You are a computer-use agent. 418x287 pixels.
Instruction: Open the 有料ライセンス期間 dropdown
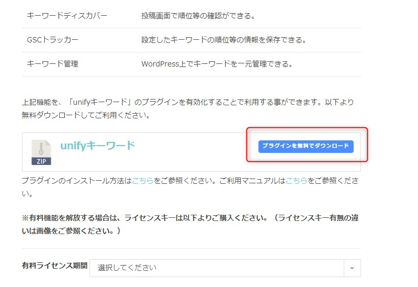click(x=225, y=268)
